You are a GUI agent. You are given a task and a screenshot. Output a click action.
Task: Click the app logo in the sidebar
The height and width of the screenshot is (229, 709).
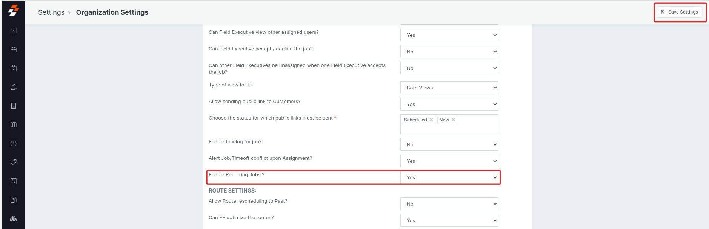tap(14, 11)
